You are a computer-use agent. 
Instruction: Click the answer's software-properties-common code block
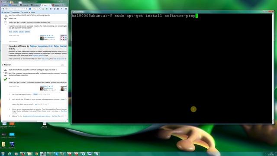tap(38, 82)
